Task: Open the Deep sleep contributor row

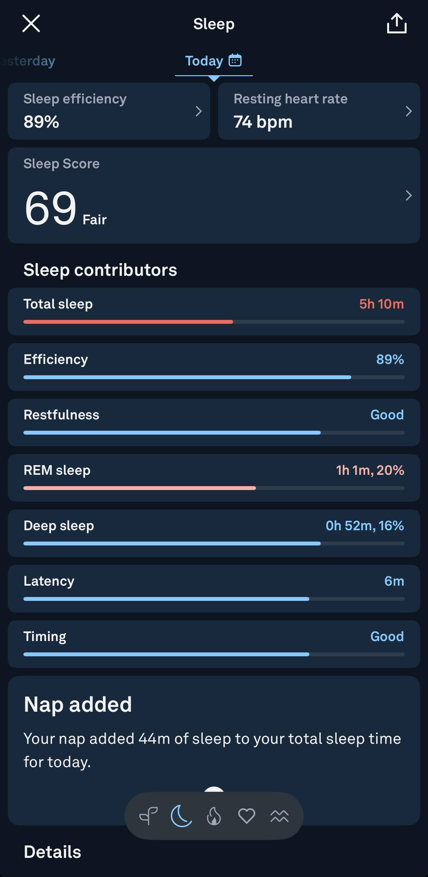Action: (x=214, y=533)
